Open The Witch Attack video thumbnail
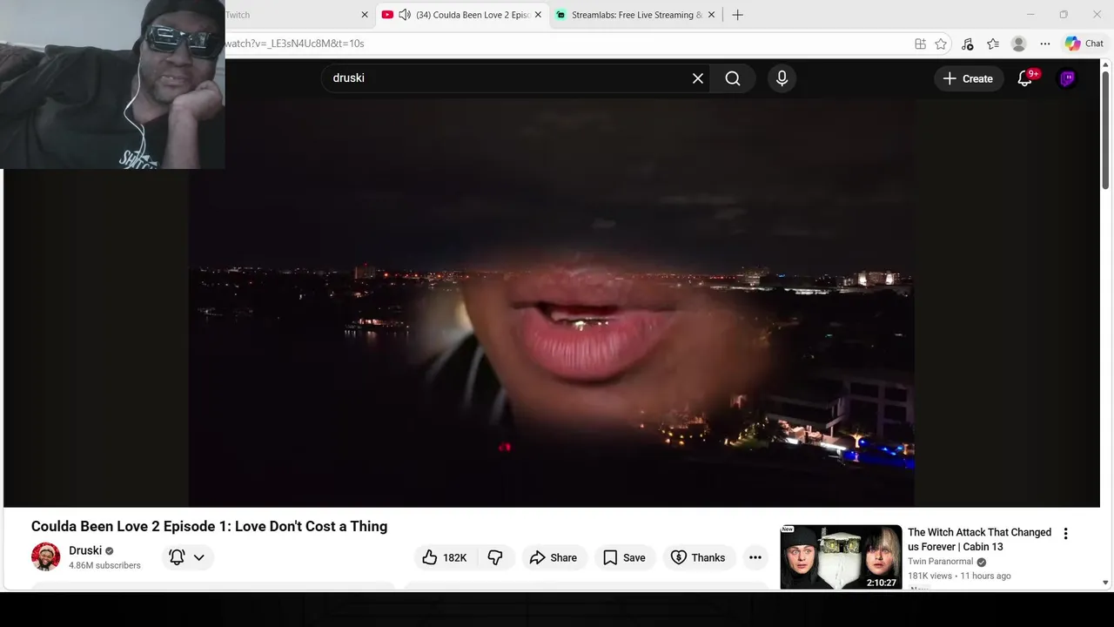 tap(841, 557)
